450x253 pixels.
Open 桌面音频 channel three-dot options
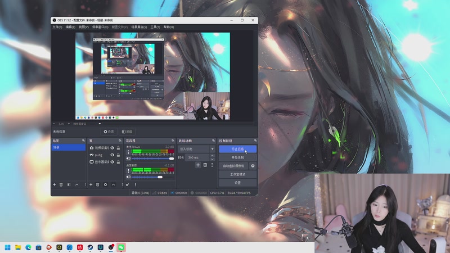[x=128, y=171]
